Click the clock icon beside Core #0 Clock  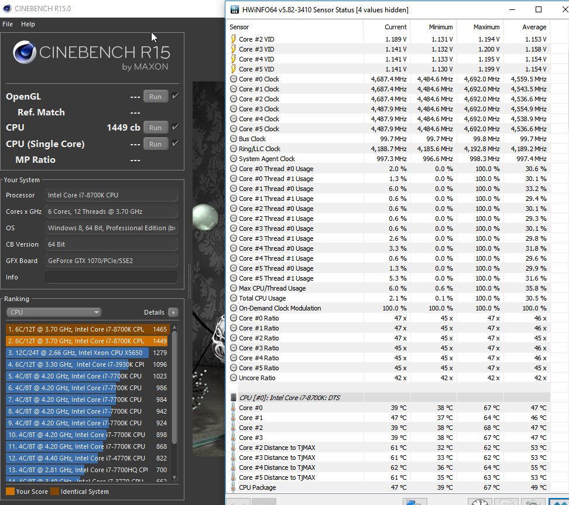point(234,79)
